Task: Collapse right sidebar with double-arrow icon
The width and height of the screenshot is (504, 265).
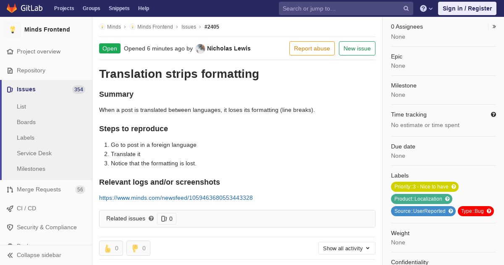Action: click(494, 26)
